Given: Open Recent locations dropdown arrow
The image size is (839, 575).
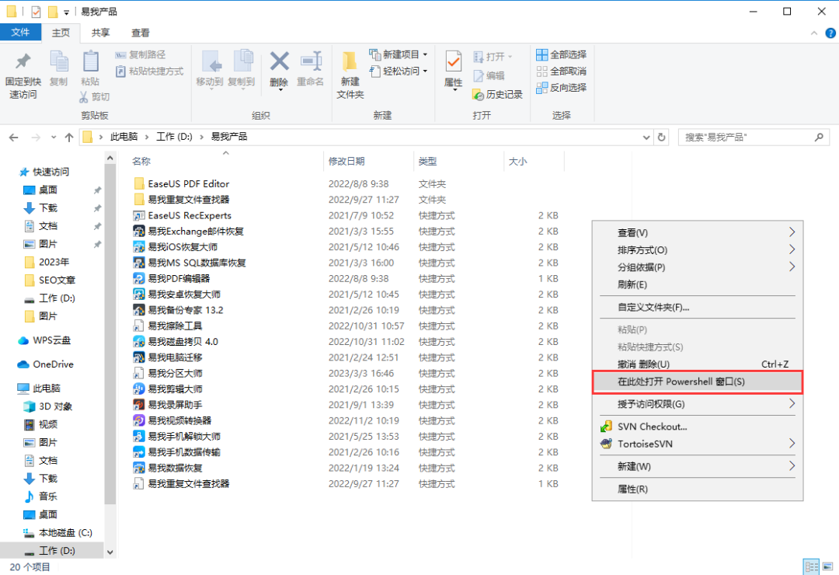Looking at the screenshot, I should pos(54,138).
